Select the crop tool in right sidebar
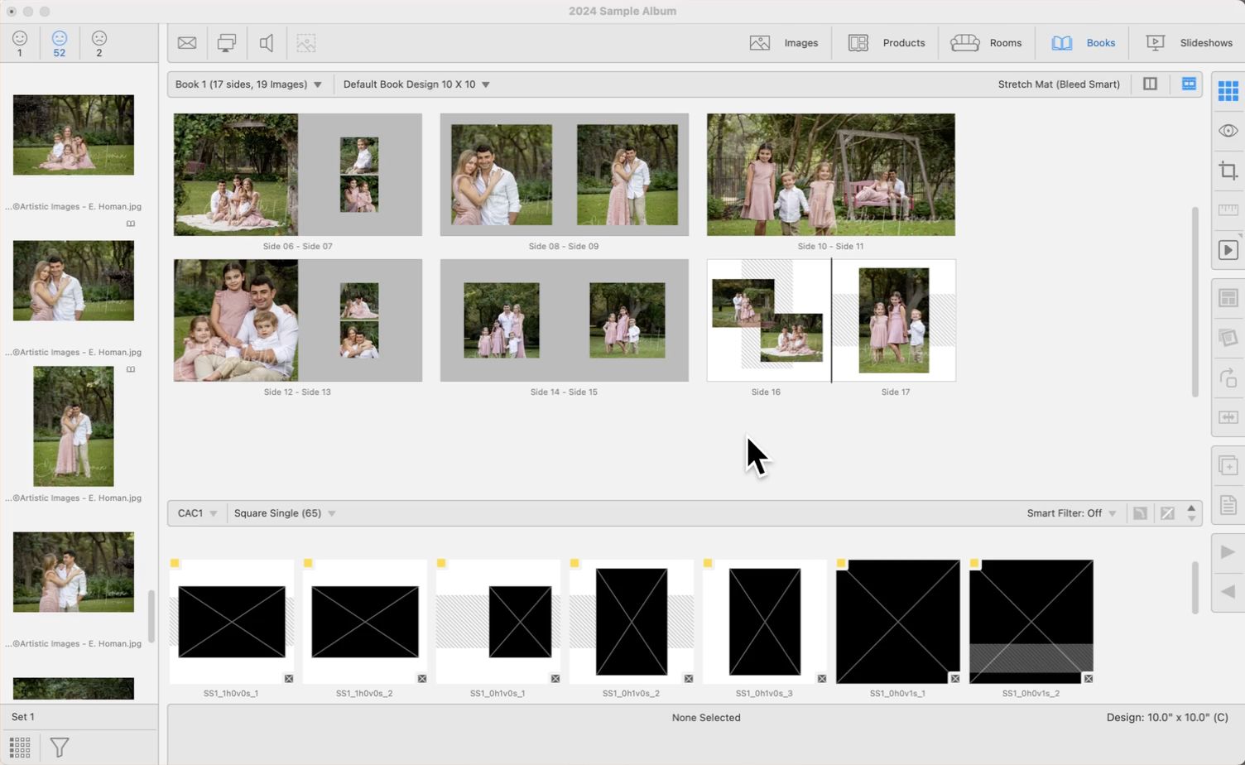Image resolution: width=1245 pixels, height=765 pixels. [x=1228, y=171]
